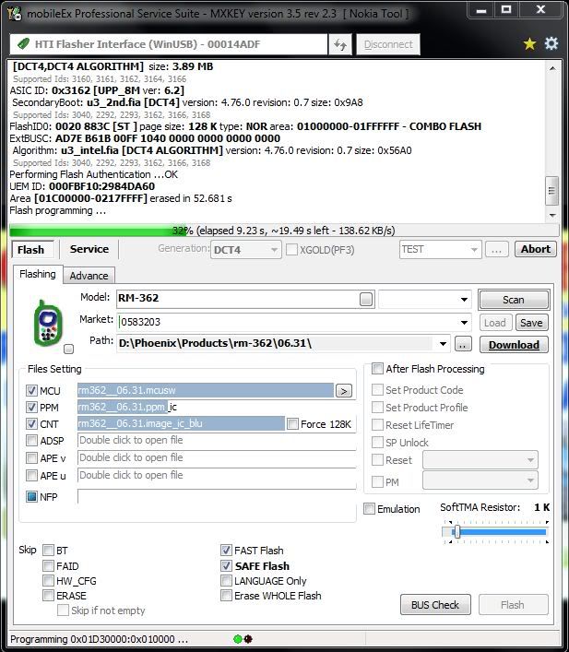The width and height of the screenshot is (569, 652).
Task: Select the Flashing sub-tab
Action: pyautogui.click(x=38, y=274)
